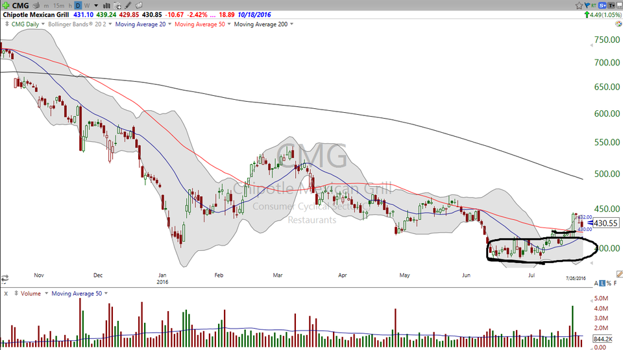
Task: Open the T dropdown button
Action: [612, 6]
